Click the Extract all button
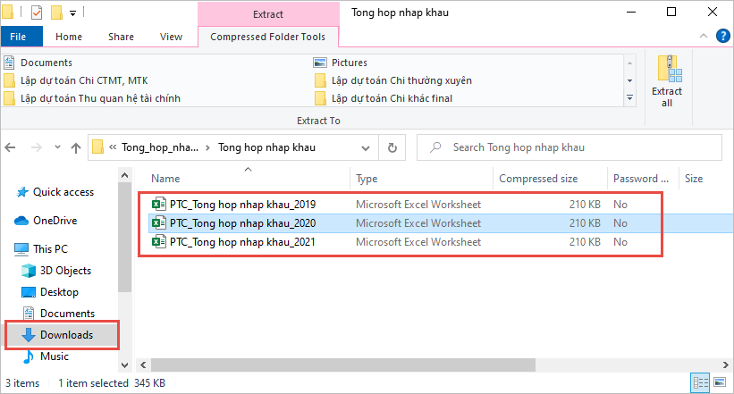734x394 pixels. tap(667, 80)
